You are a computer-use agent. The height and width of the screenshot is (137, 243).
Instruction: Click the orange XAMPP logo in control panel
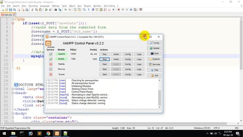click(x=48, y=43)
